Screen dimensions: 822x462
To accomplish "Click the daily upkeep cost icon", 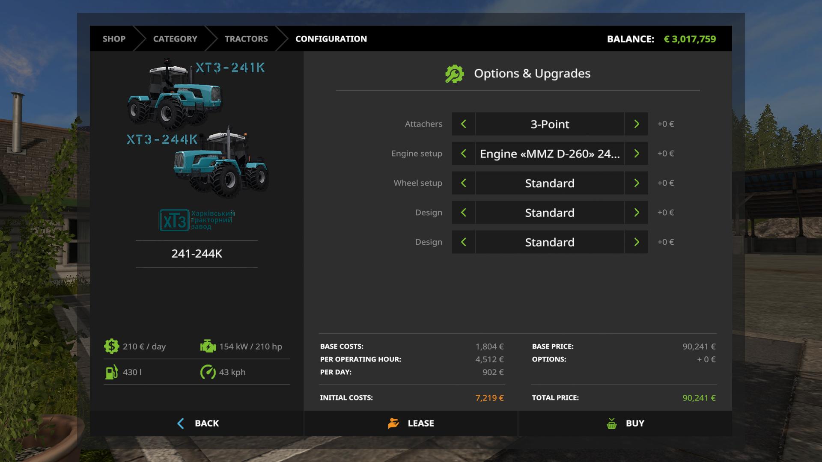I will click(x=111, y=346).
